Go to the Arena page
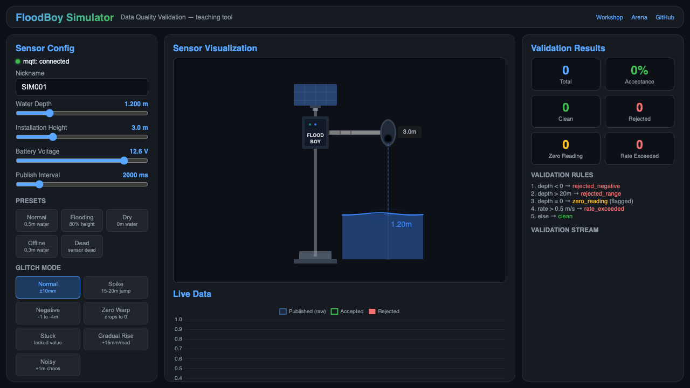The height and width of the screenshot is (388, 690). click(639, 17)
